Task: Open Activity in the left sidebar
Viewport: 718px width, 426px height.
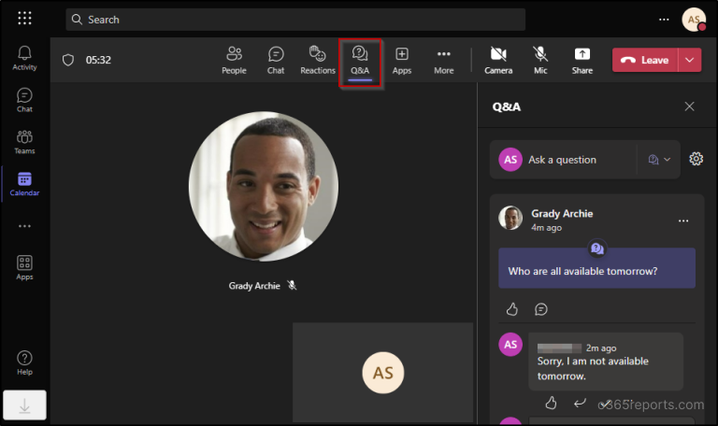Action: (x=24, y=58)
